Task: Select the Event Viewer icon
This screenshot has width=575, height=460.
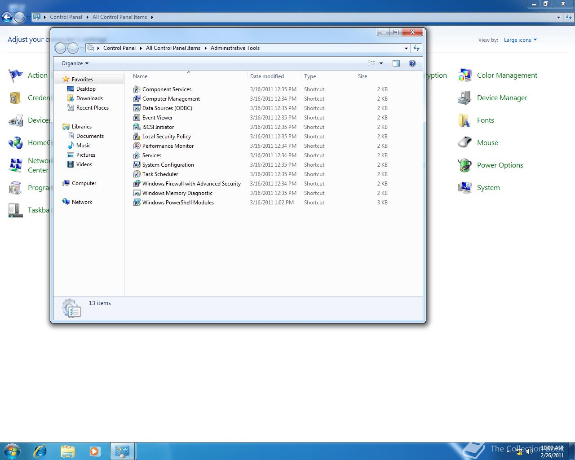Action: tap(137, 118)
